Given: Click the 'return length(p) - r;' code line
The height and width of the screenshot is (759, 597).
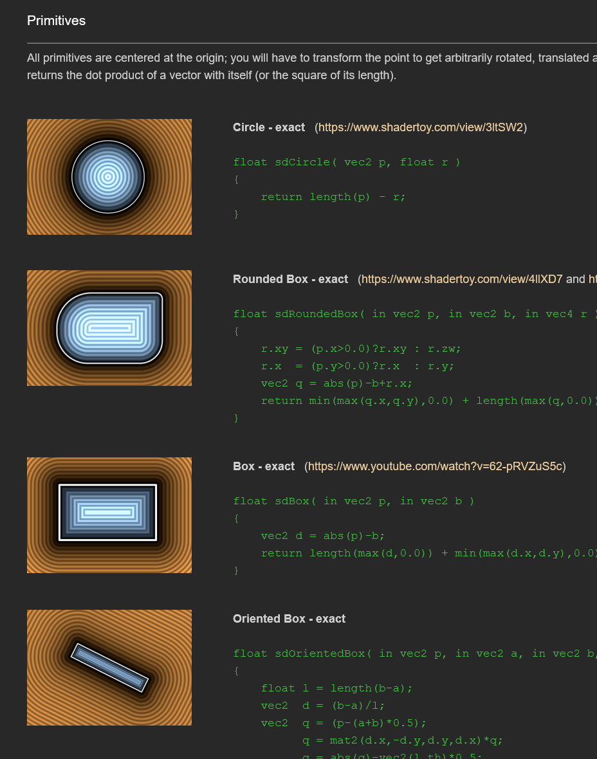Looking at the screenshot, I should pyautogui.click(x=333, y=197).
